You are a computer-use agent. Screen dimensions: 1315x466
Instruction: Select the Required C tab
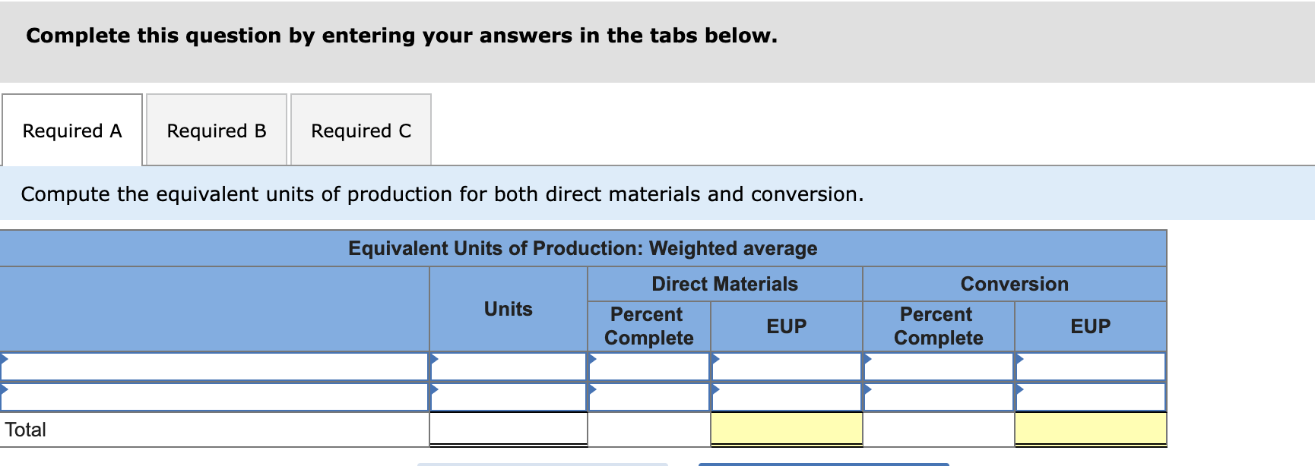(361, 131)
